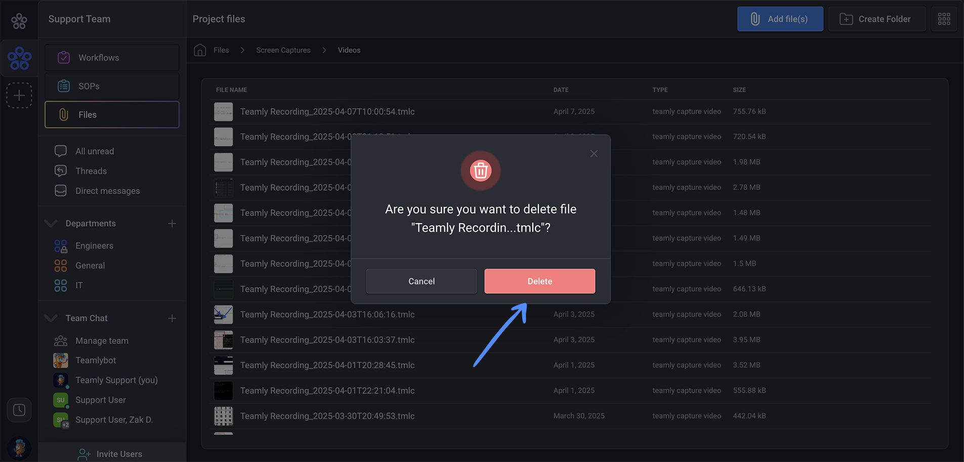Click Invite Users at the bottom
The image size is (964, 462).
coord(112,454)
